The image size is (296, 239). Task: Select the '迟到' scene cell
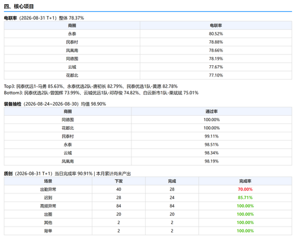point(48,197)
